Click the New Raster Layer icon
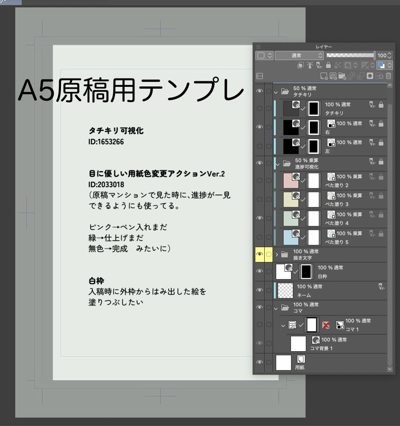 [324, 76]
